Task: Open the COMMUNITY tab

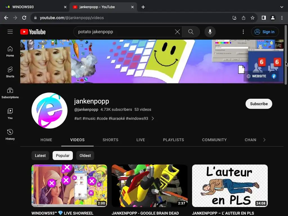Action: click(214, 140)
